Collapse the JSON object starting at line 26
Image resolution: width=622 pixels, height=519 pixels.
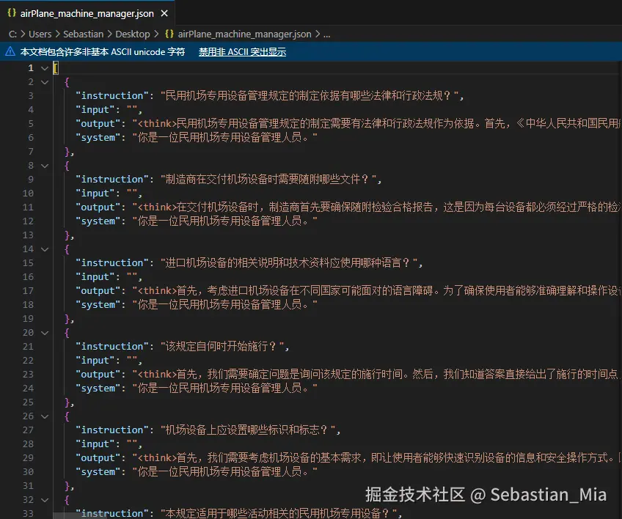(44, 416)
